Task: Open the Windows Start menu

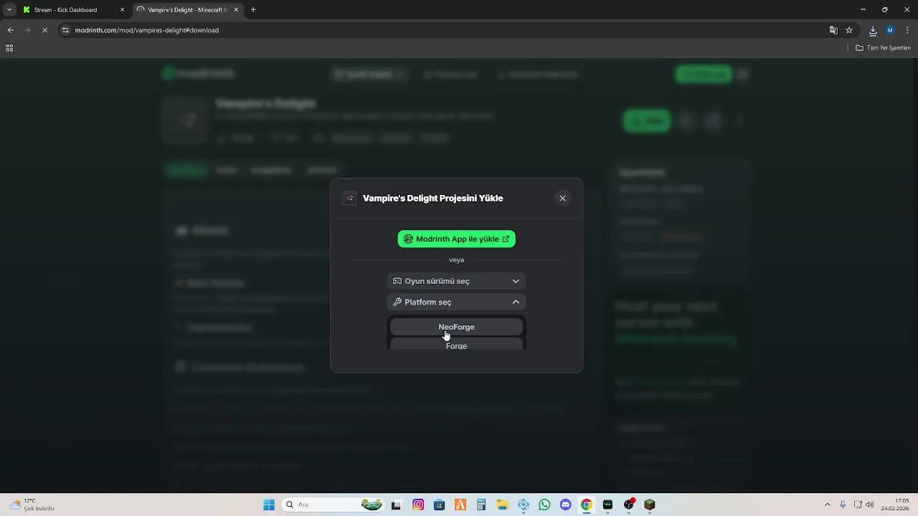Action: [269, 505]
